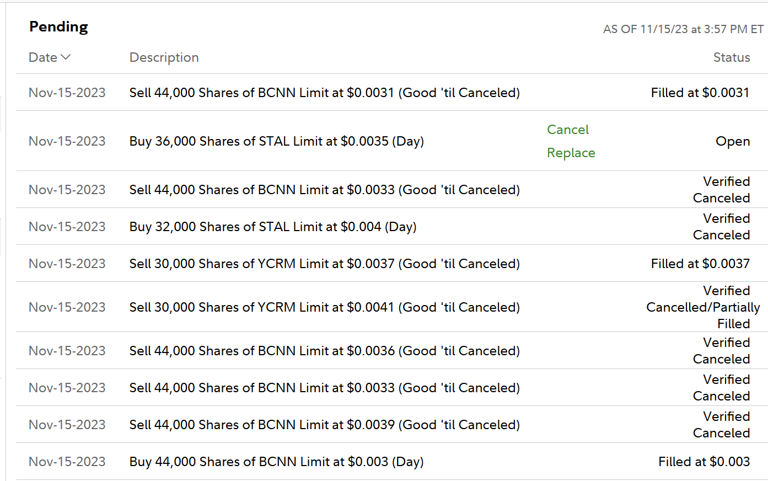The height and width of the screenshot is (481, 768).
Task: Click the Description column header
Action: (x=164, y=57)
